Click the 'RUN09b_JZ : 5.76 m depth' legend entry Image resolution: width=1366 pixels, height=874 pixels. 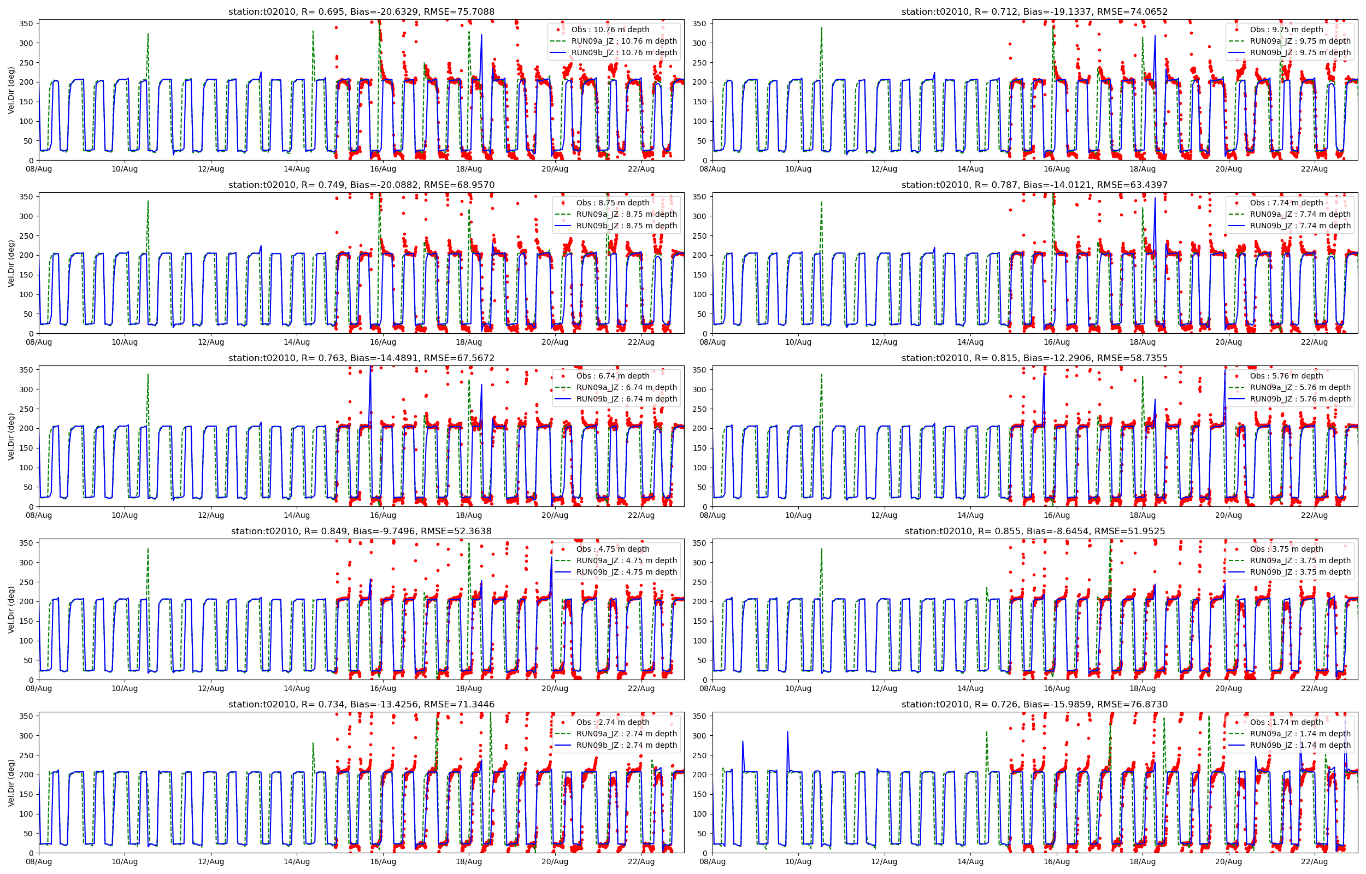tap(1300, 399)
